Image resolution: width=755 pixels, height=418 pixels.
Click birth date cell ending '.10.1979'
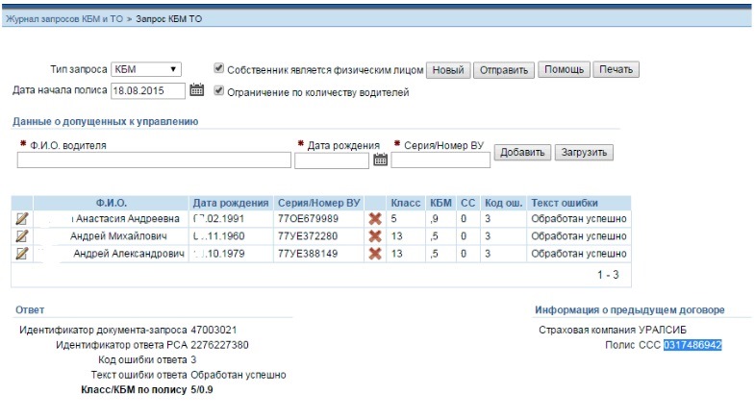click(218, 254)
